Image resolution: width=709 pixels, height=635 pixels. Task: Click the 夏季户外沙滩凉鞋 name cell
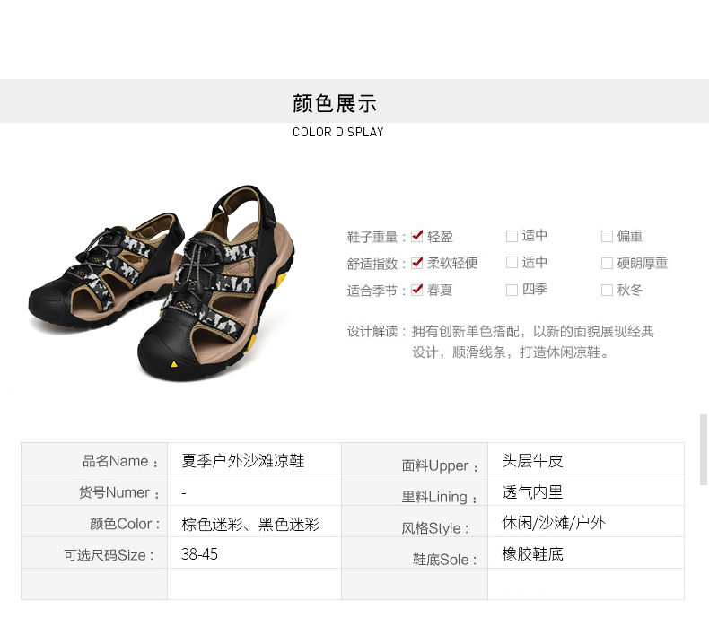[254, 458]
